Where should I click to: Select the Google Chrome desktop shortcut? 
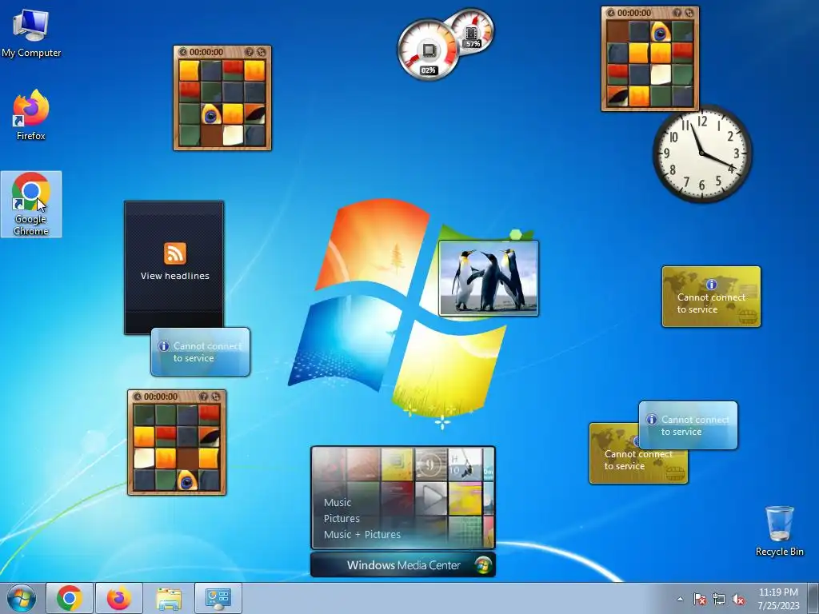click(31, 204)
